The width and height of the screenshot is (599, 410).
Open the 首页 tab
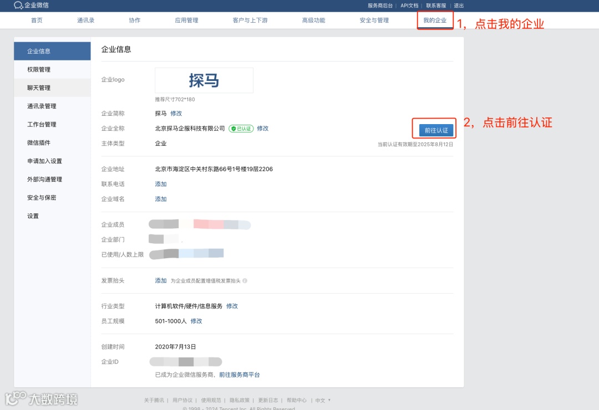[x=37, y=20]
